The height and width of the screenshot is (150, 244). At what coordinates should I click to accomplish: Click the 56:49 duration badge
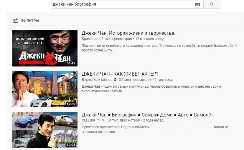pos(71,63)
